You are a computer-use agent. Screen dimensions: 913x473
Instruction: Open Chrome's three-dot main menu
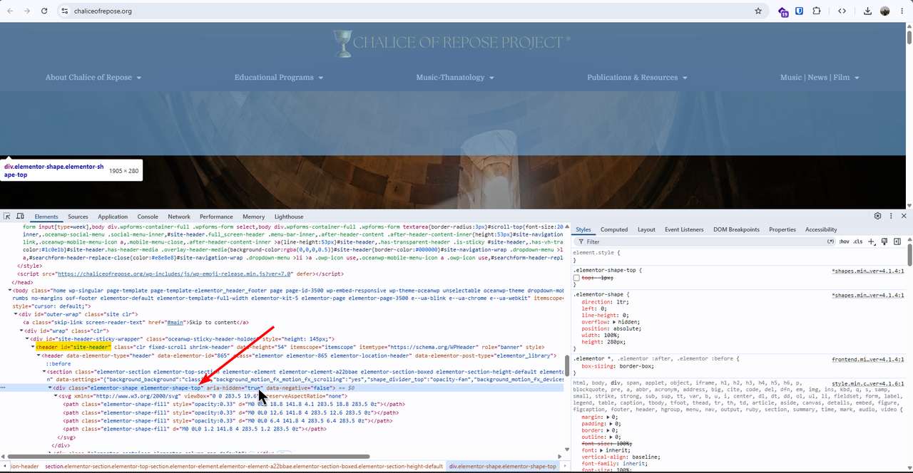pyautogui.click(x=902, y=11)
